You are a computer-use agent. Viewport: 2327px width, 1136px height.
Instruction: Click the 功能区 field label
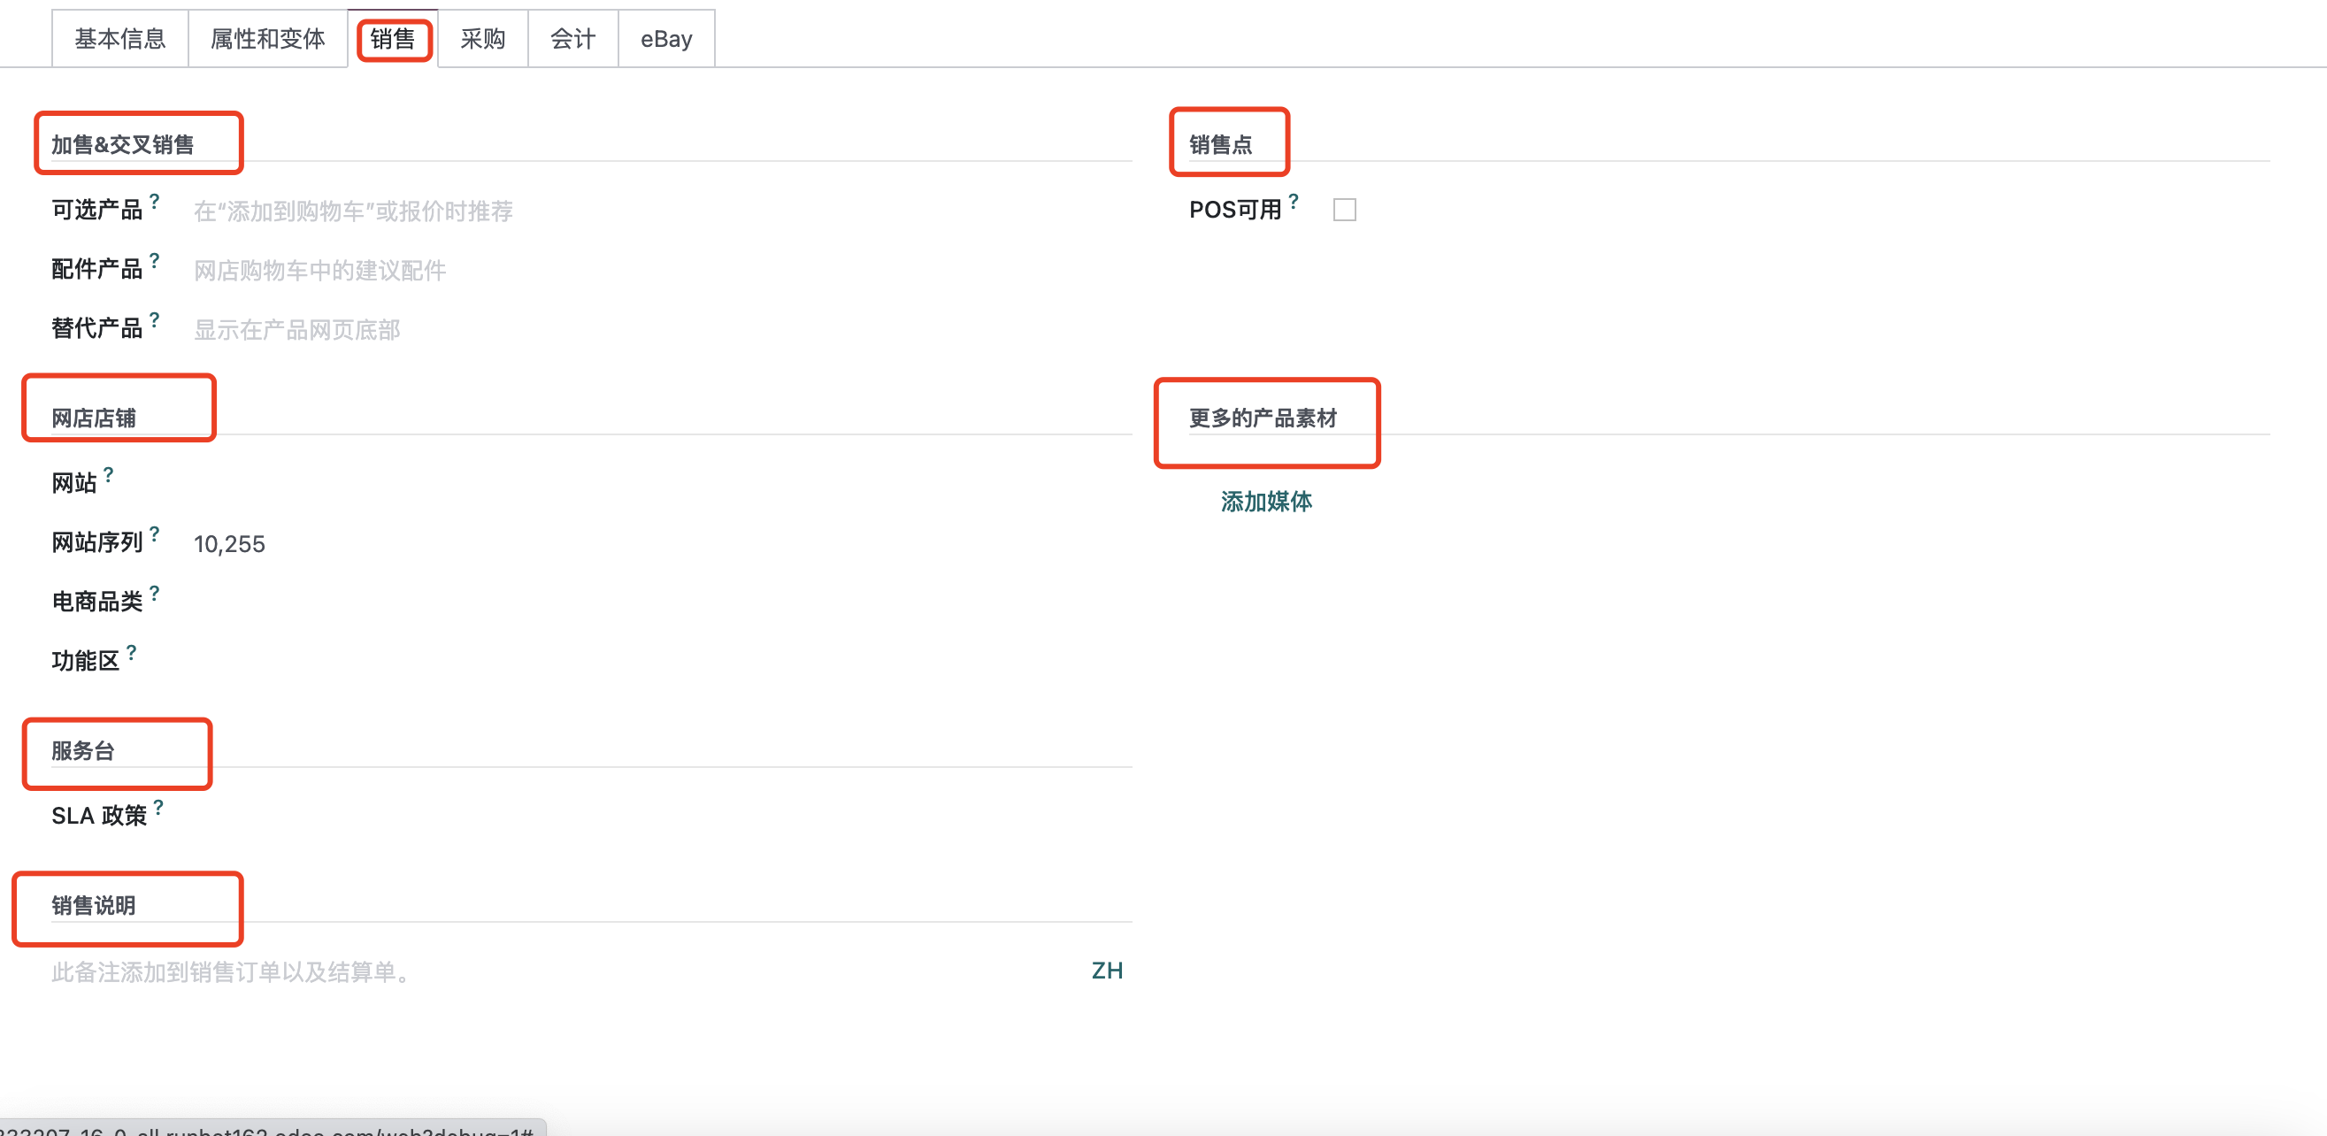(x=86, y=661)
